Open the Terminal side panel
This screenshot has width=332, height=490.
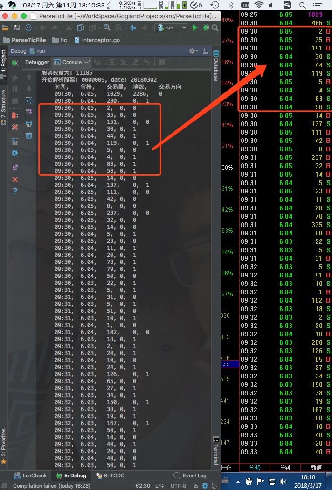[x=216, y=451]
